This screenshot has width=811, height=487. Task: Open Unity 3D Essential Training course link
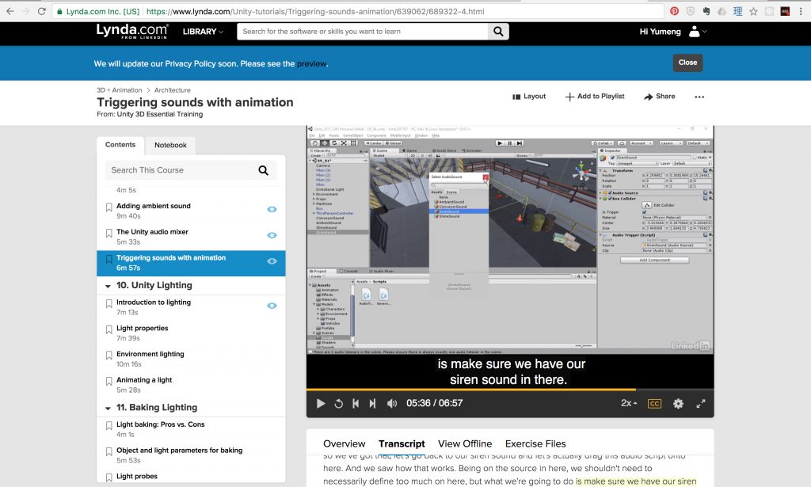(160, 114)
